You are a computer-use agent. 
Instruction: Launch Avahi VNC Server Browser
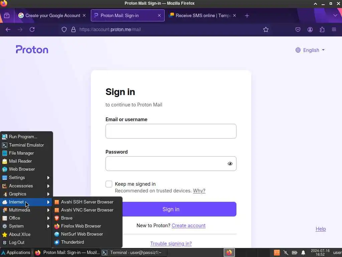87,210
